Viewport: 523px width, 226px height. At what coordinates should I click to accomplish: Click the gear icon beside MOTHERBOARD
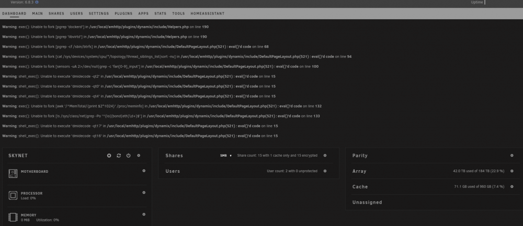click(144, 171)
